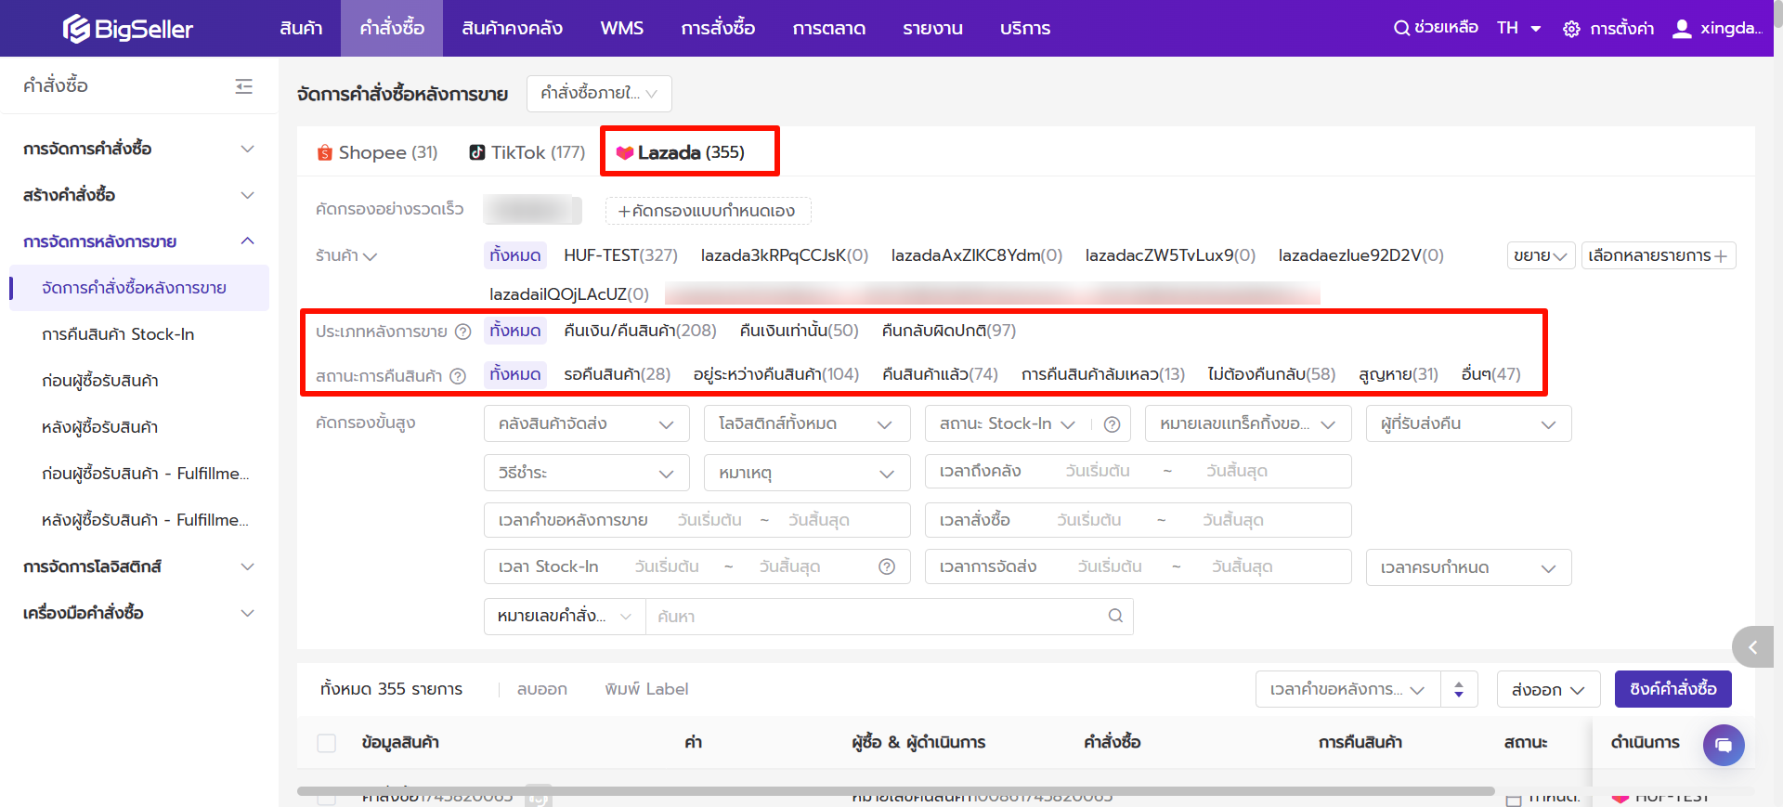Expand การจัดการโลจิสติกส์ sidebar section
This screenshot has height=807, width=1783.
(139, 566)
